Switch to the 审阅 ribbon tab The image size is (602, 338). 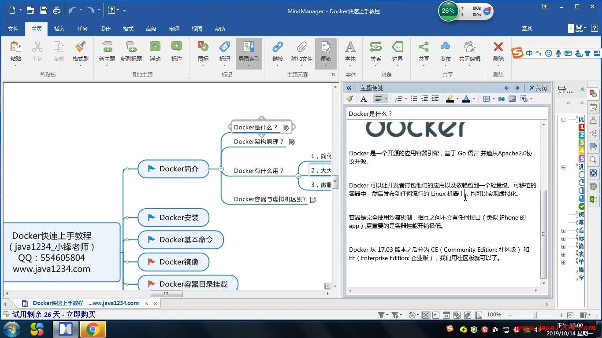click(x=174, y=29)
